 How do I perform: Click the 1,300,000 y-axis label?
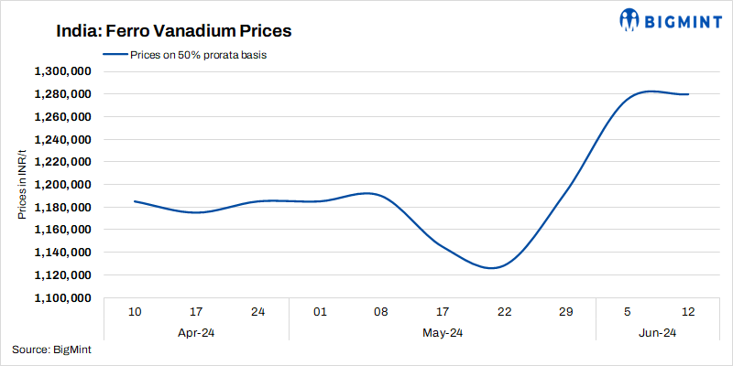60,71
